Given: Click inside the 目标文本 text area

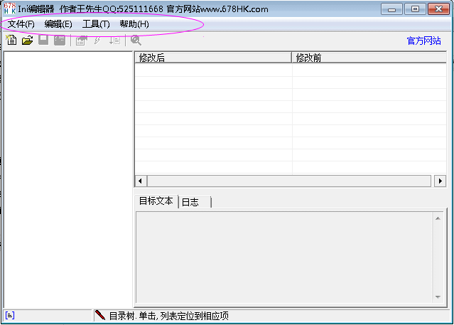Looking at the screenshot, I should tap(284, 257).
